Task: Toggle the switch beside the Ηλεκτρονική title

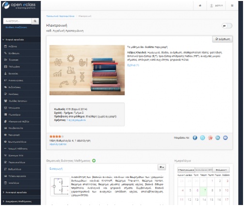Action: (x=227, y=26)
